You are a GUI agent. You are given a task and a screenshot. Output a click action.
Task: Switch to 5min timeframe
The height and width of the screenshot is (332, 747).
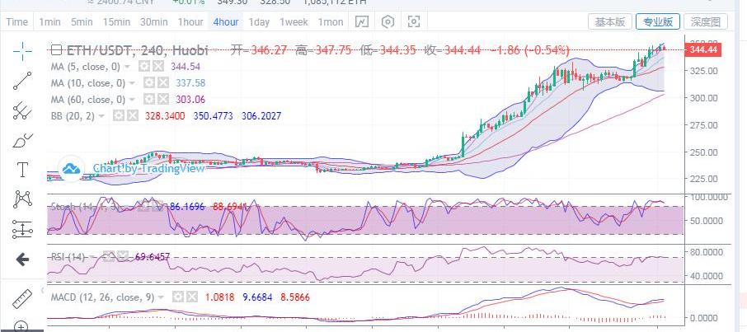click(82, 22)
